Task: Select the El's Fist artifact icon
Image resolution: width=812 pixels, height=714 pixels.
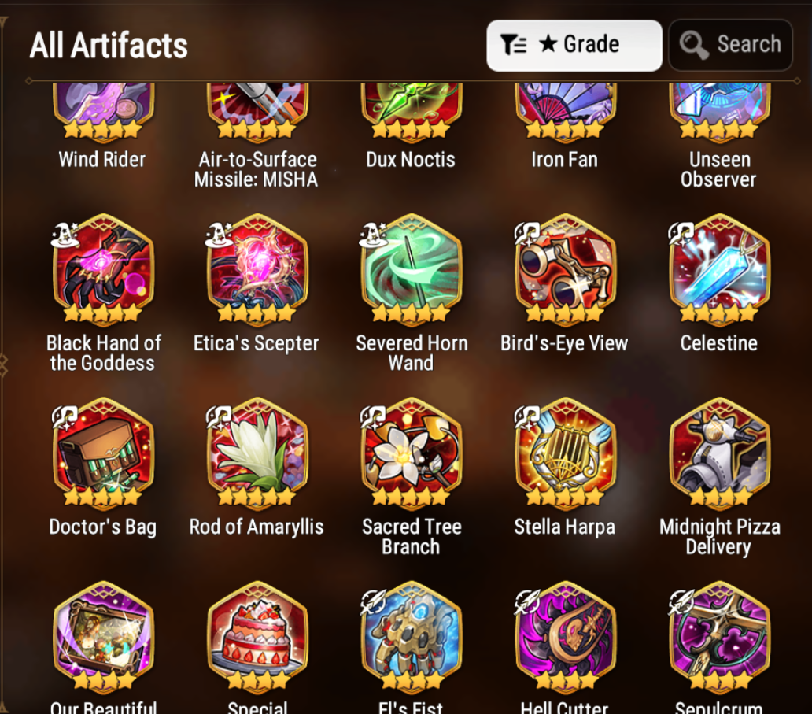Action: coord(412,638)
